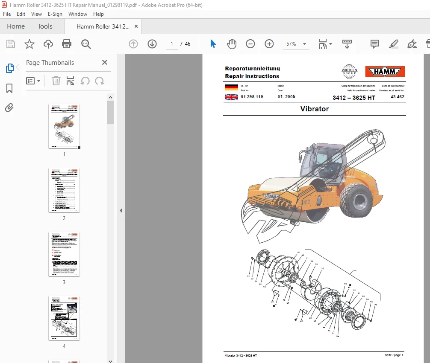430x363 pixels.
Task: Click the Save file icon
Action: coord(11,44)
